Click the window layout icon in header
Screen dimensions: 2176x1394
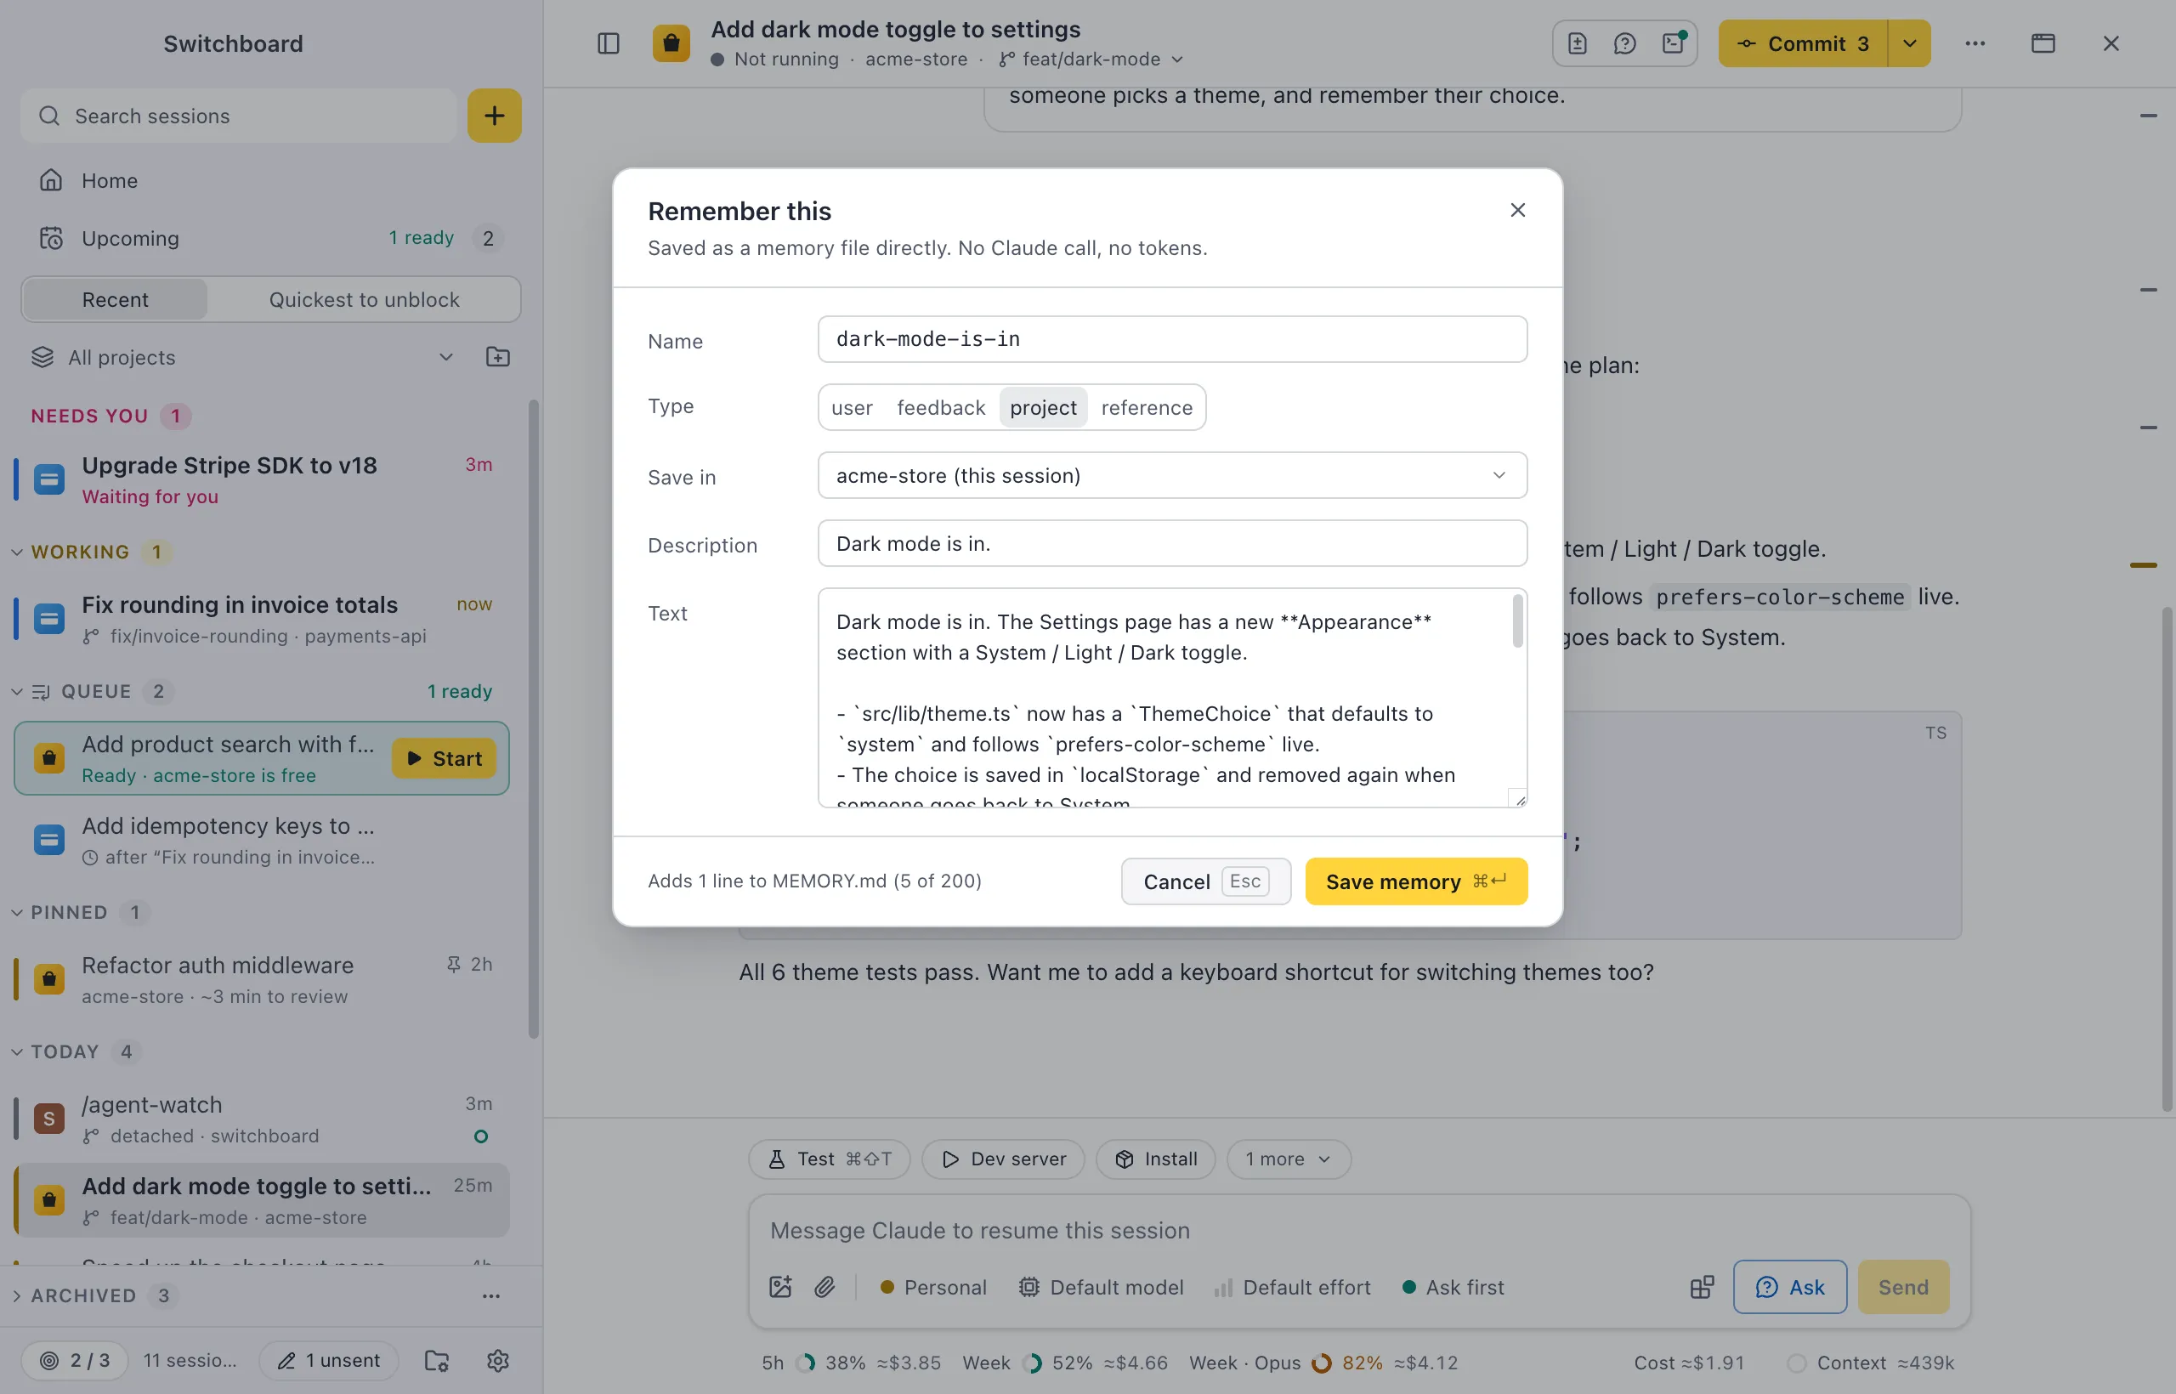pos(2043,43)
